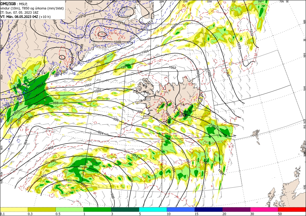Click the '3' legend scale value
306x216 pixels.
coord(112,214)
